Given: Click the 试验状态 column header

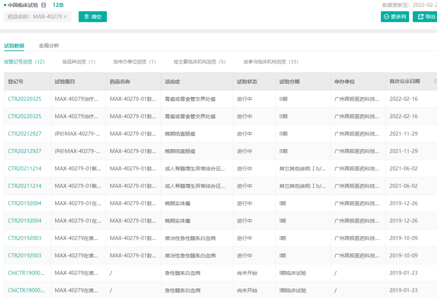Looking at the screenshot, I should pyautogui.click(x=247, y=81).
